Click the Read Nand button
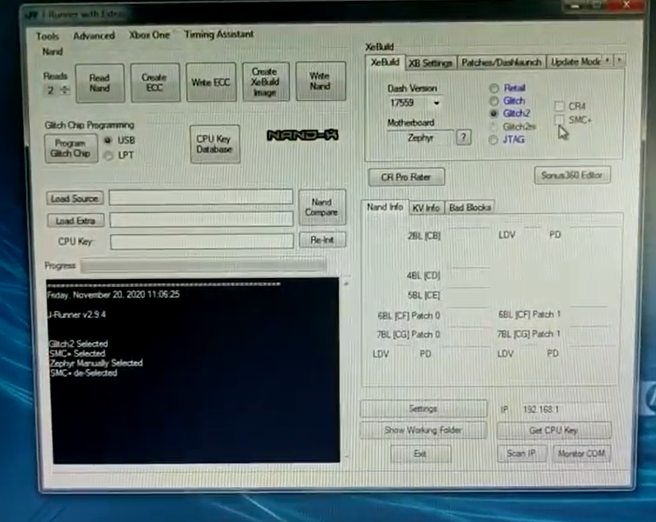The image size is (656, 522). [99, 83]
